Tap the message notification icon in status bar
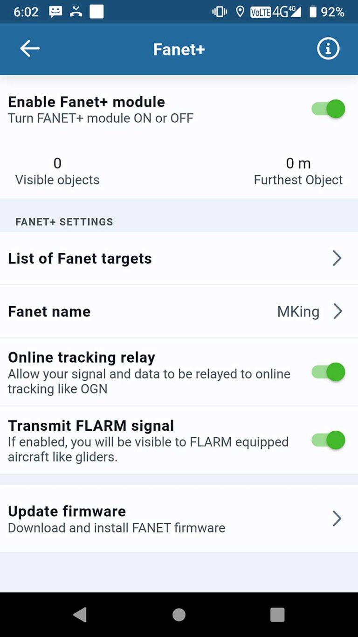This screenshot has height=637, width=358. click(55, 12)
